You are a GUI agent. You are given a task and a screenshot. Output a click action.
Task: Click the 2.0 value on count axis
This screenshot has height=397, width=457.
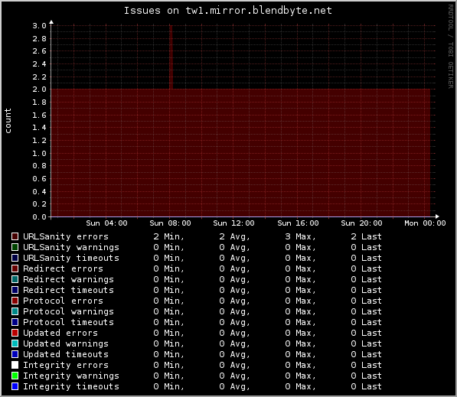coord(39,89)
